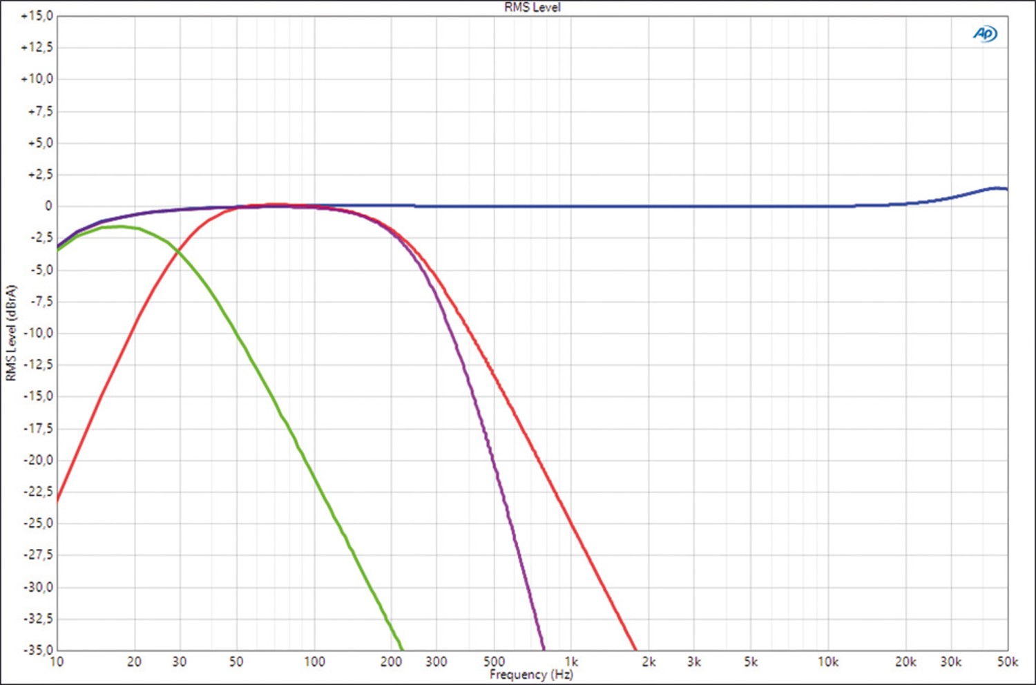The height and width of the screenshot is (685, 1036).
Task: Click the 5k frequency axis label
Action: (751, 662)
